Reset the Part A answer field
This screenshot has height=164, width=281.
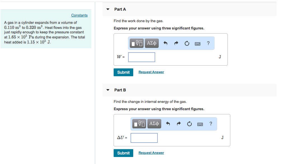187,43
